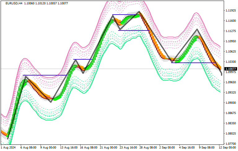Click the 1.08025 price axis label
Viewport: 238px width, 151px height.
point(231,134)
